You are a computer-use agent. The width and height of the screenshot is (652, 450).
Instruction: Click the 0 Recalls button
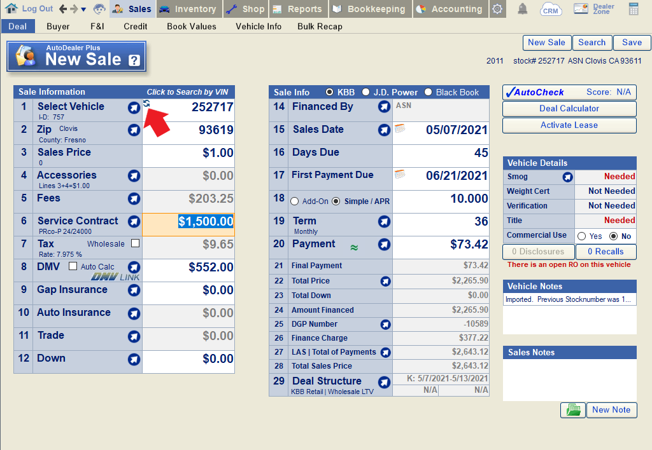606,252
